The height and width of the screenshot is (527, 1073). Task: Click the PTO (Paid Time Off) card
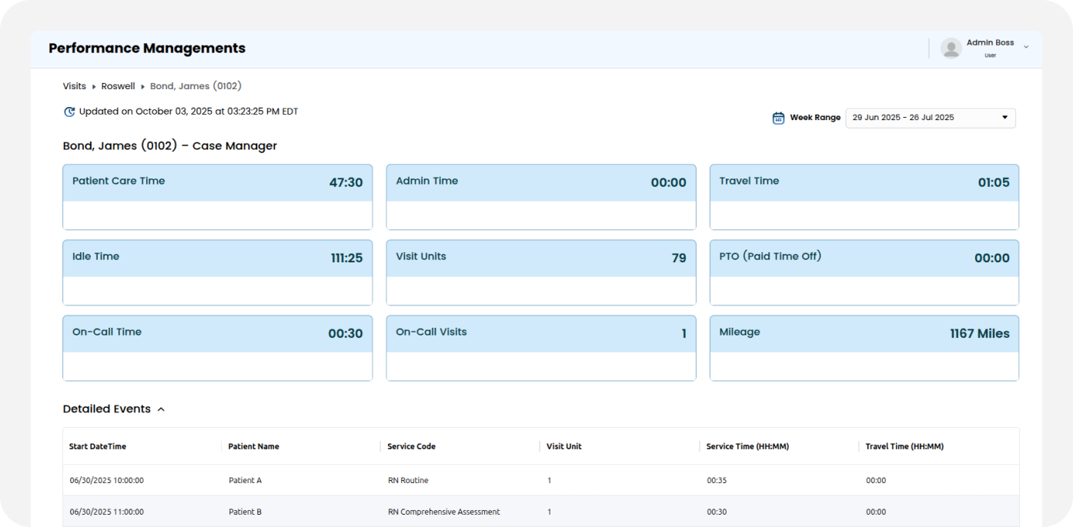(864, 272)
